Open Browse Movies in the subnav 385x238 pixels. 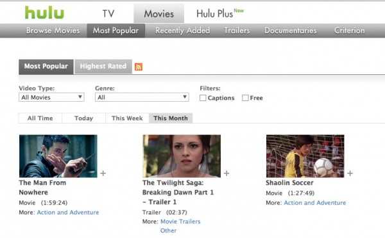[53, 31]
